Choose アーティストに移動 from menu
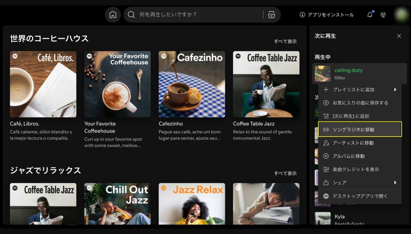Viewport: 411px width, 234px height. pyautogui.click(x=360, y=143)
